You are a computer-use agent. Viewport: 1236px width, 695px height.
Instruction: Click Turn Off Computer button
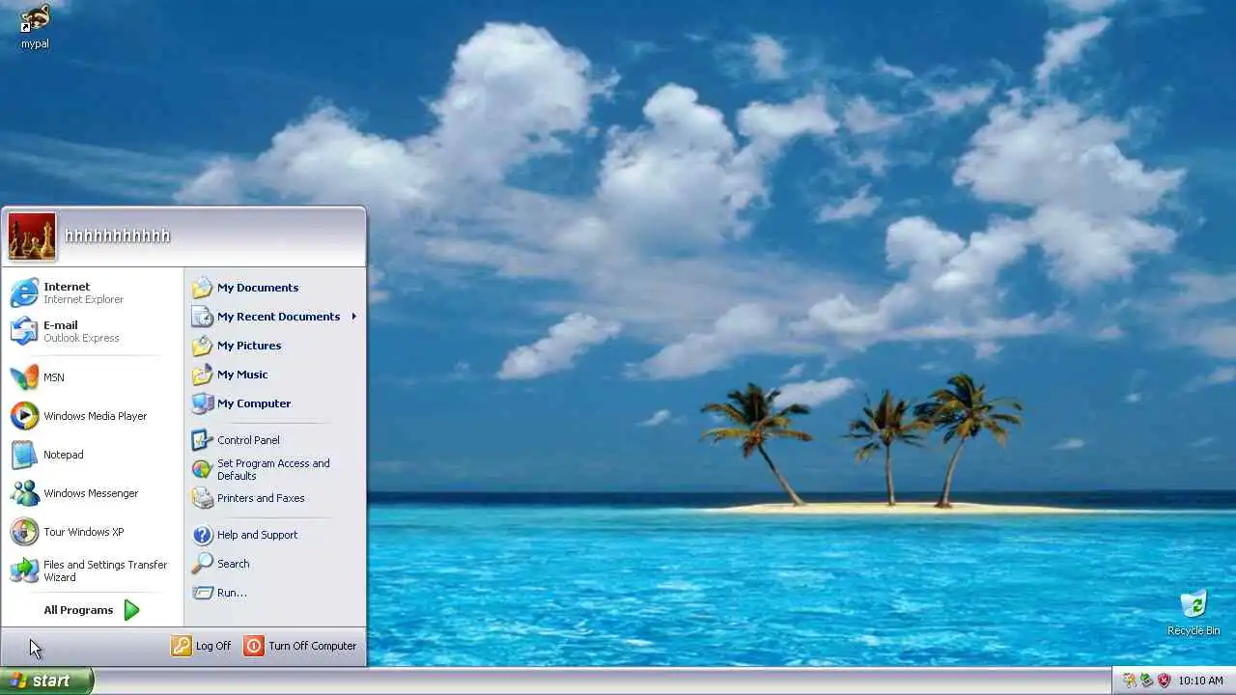pyautogui.click(x=300, y=646)
